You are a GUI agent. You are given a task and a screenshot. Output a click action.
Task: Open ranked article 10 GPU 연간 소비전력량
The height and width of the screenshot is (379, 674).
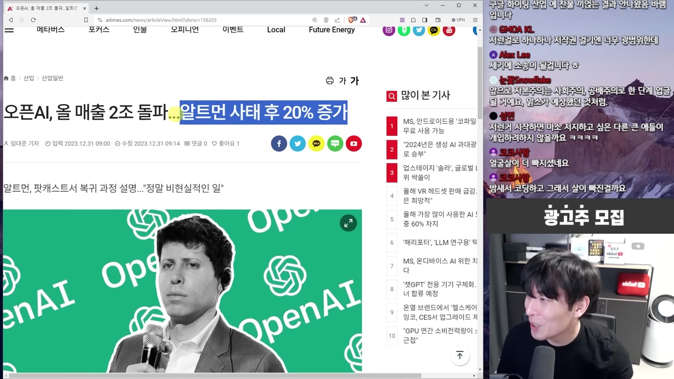click(440, 335)
